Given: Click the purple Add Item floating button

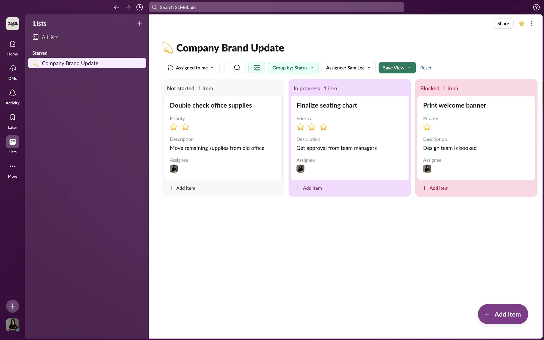Looking at the screenshot, I should click(x=503, y=314).
